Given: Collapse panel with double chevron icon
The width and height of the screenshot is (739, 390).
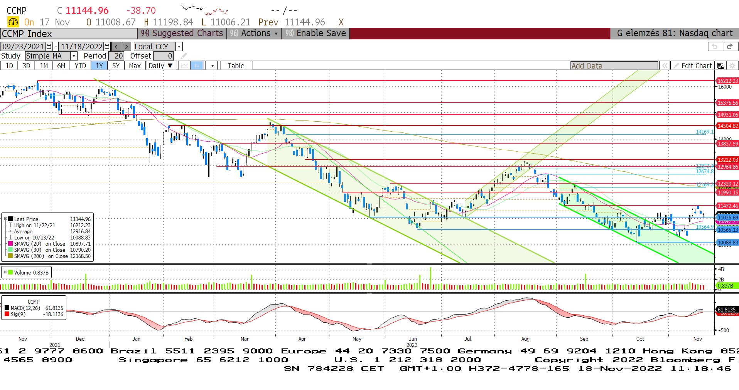Looking at the screenshot, I should coord(665,66).
